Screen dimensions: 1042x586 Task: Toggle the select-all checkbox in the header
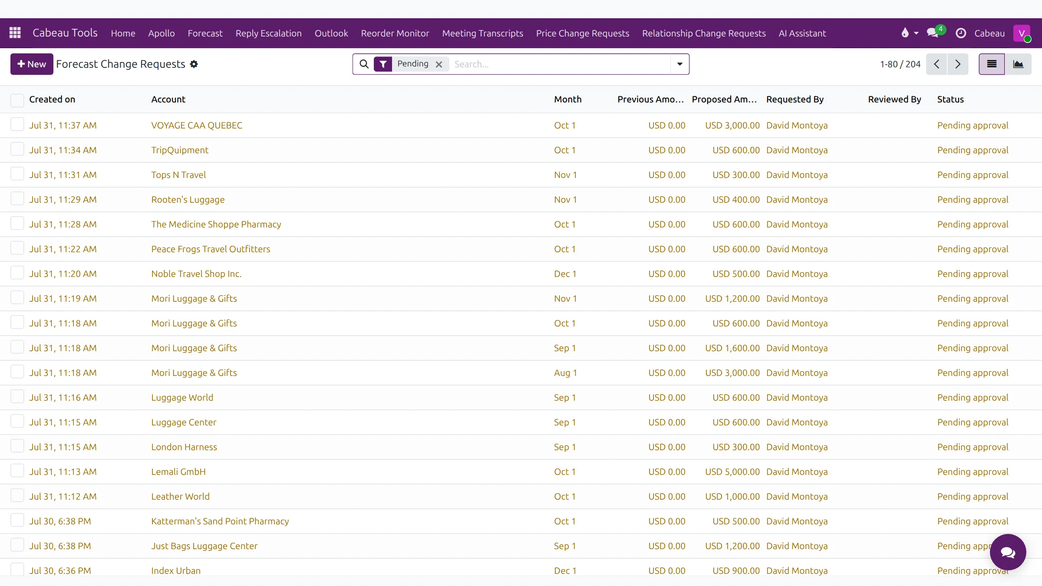coord(17,100)
